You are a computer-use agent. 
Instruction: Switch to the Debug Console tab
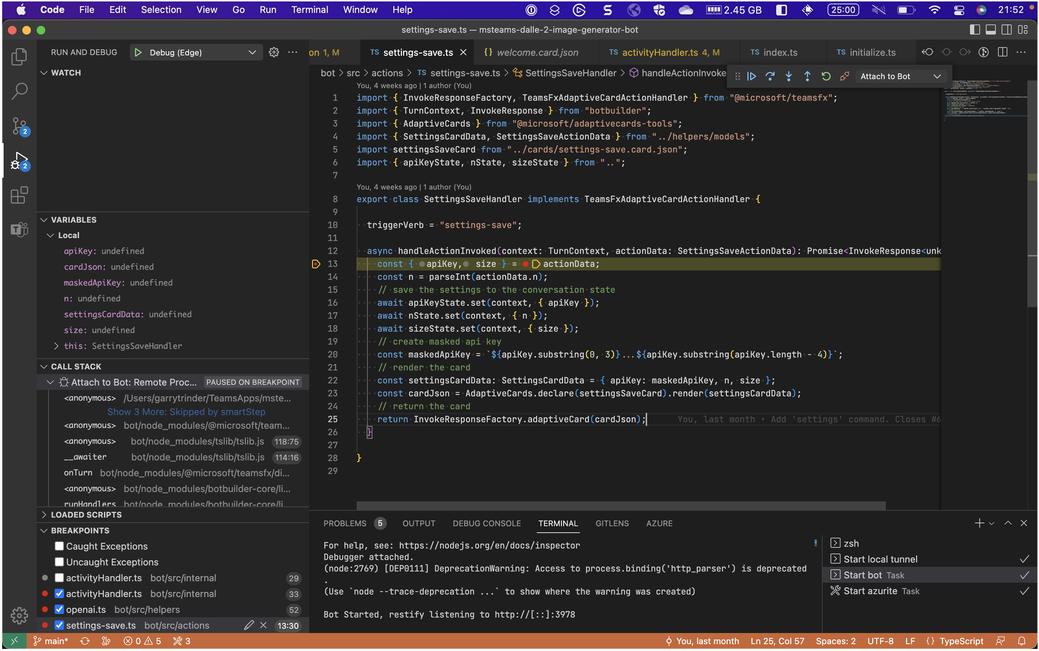[x=486, y=523]
